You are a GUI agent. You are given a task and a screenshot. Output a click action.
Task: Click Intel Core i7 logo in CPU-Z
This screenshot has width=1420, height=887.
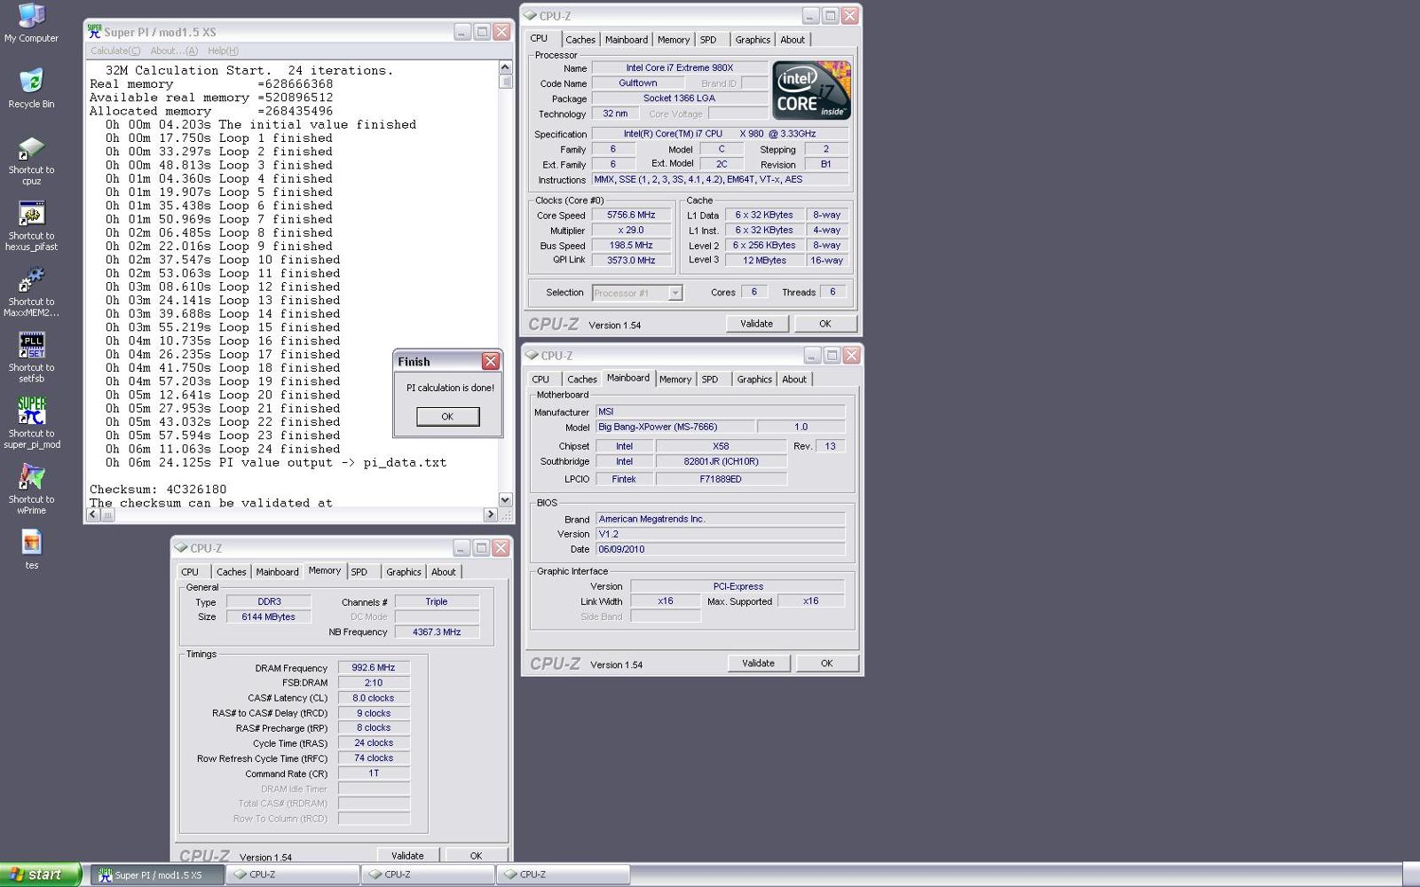coord(811,90)
